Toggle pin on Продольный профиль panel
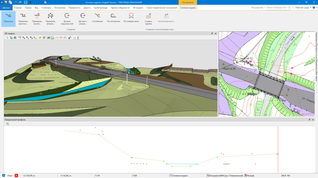This screenshot has width=318, height=178. coord(309,119)
